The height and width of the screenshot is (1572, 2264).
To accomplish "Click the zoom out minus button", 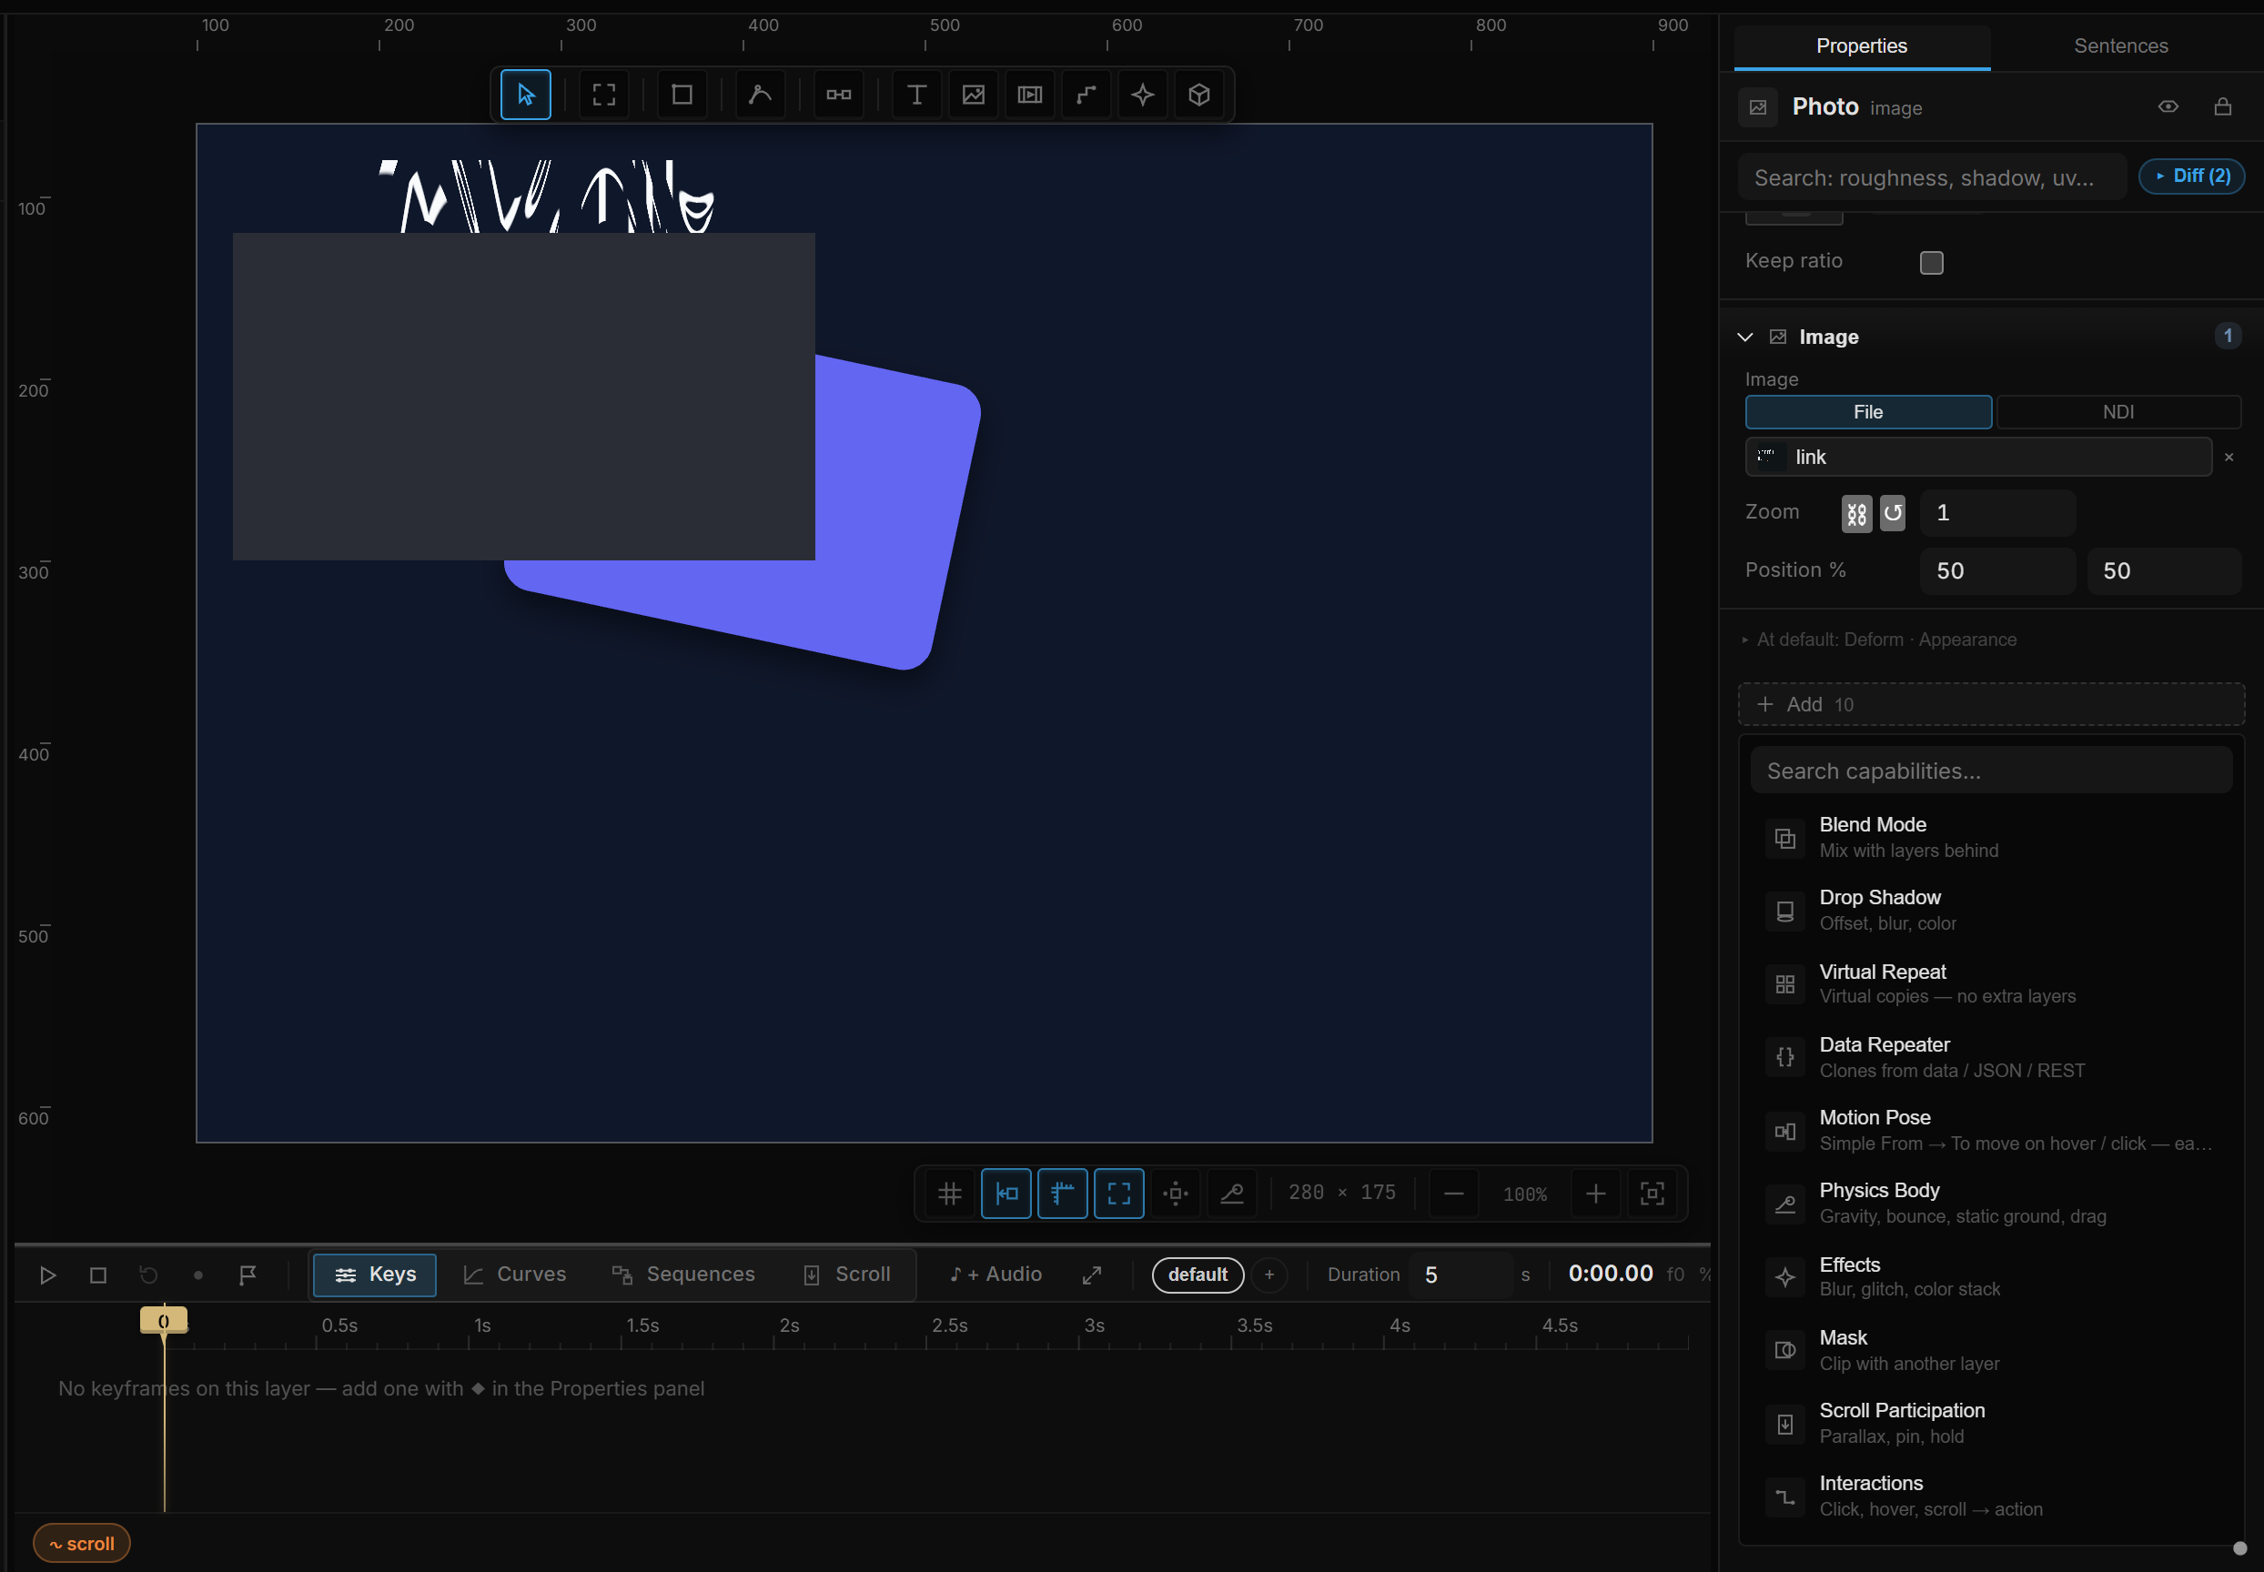I will (1453, 1194).
